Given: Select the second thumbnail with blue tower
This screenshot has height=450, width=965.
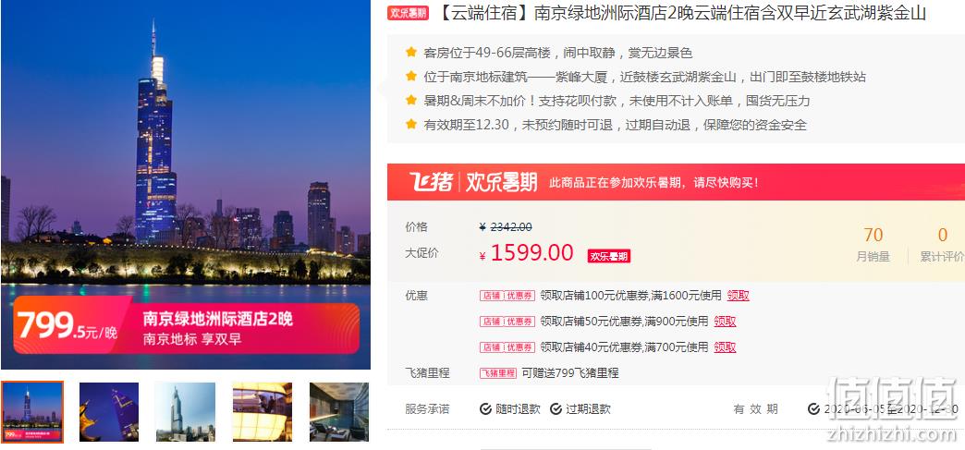Looking at the screenshot, I should [x=109, y=412].
